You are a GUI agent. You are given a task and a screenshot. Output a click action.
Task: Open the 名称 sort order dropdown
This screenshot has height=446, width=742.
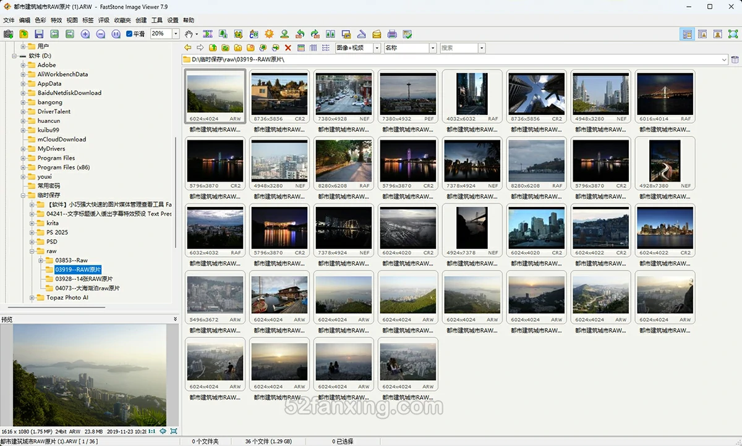[x=433, y=48]
